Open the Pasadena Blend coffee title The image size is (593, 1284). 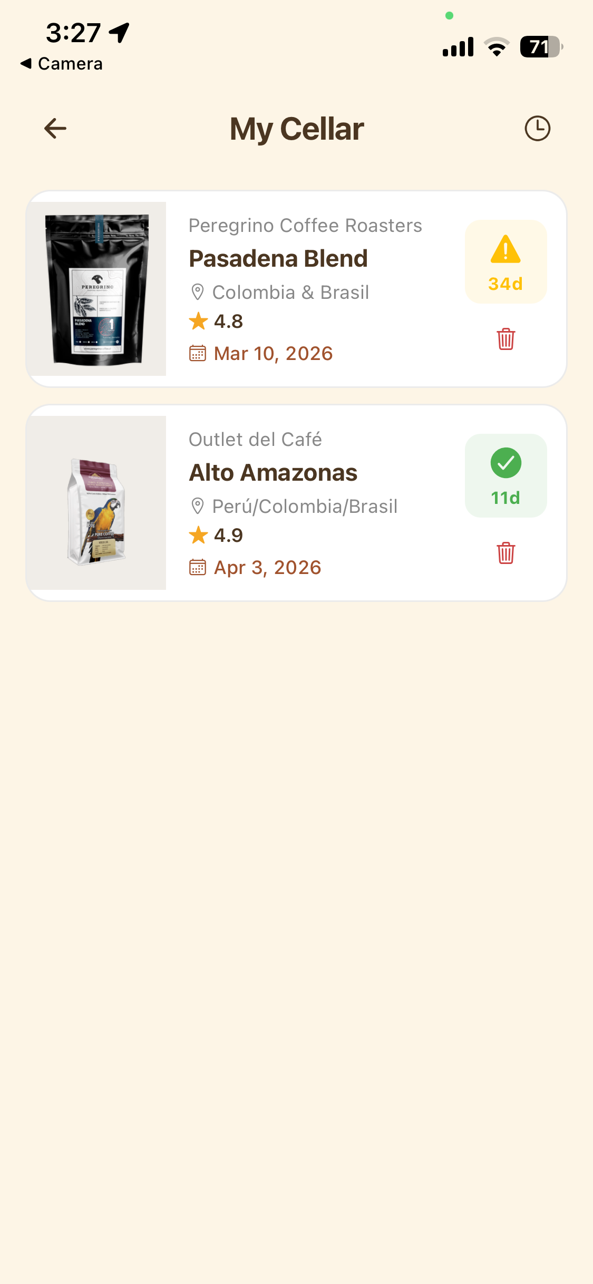point(278,259)
